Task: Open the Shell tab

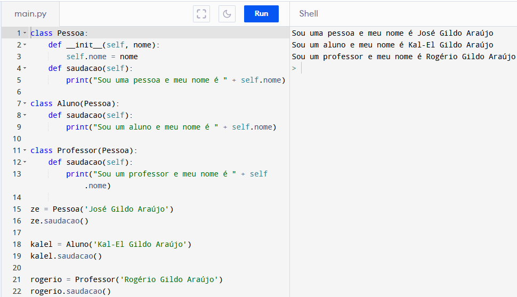Action: pos(308,14)
